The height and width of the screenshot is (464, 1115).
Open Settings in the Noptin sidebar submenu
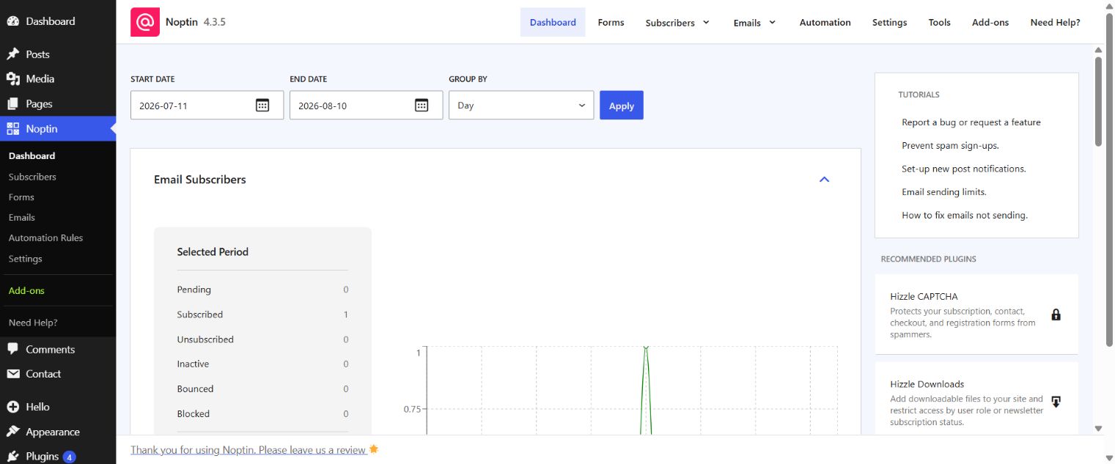pos(25,259)
